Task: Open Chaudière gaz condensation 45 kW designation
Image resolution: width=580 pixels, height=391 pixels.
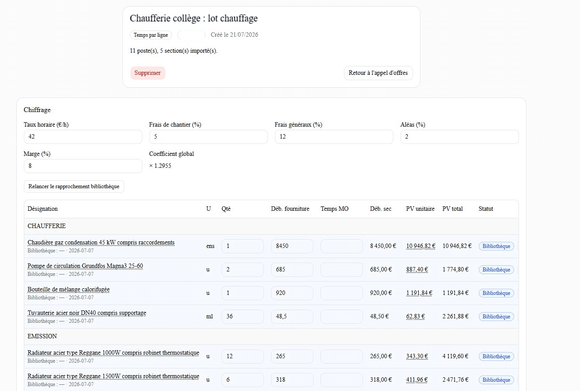Action: 101,242
